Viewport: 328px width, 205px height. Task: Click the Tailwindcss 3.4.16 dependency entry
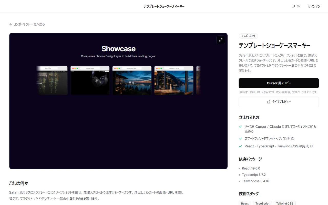tap(255, 181)
